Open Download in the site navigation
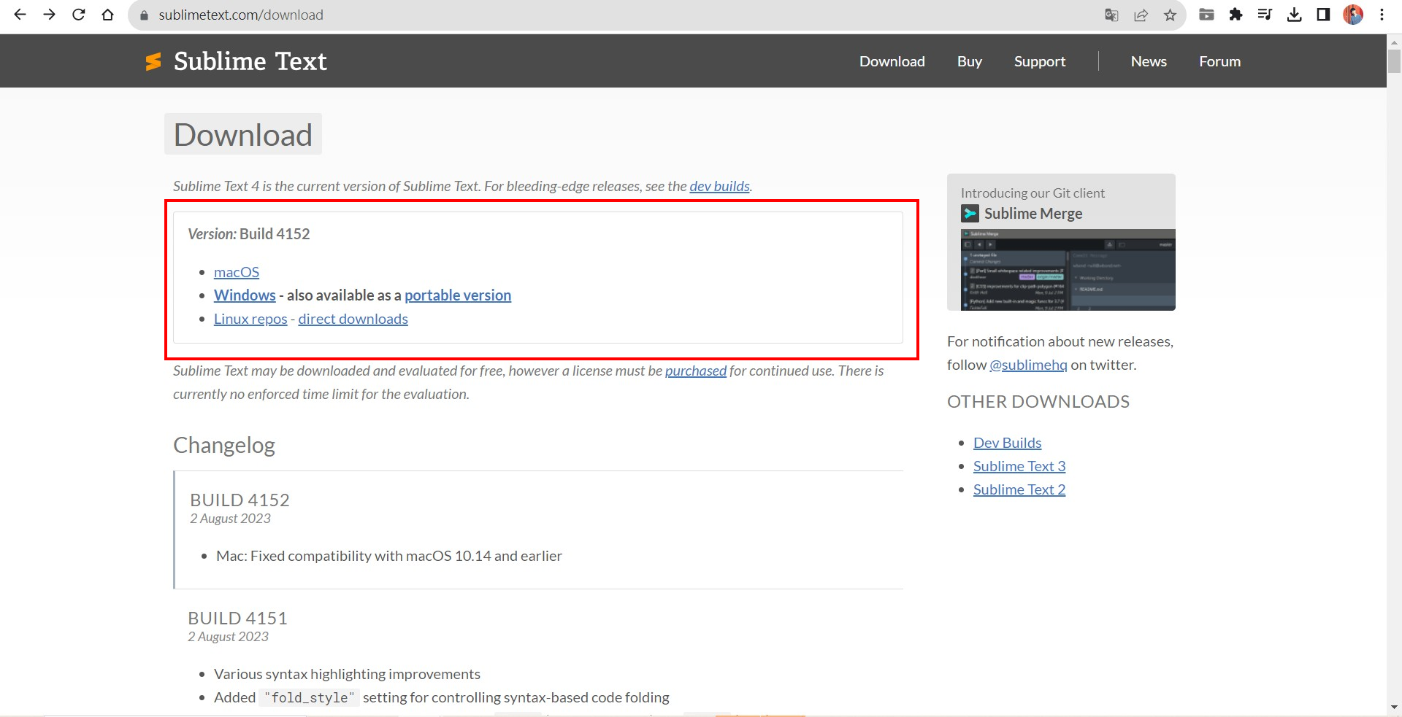 [x=892, y=61]
